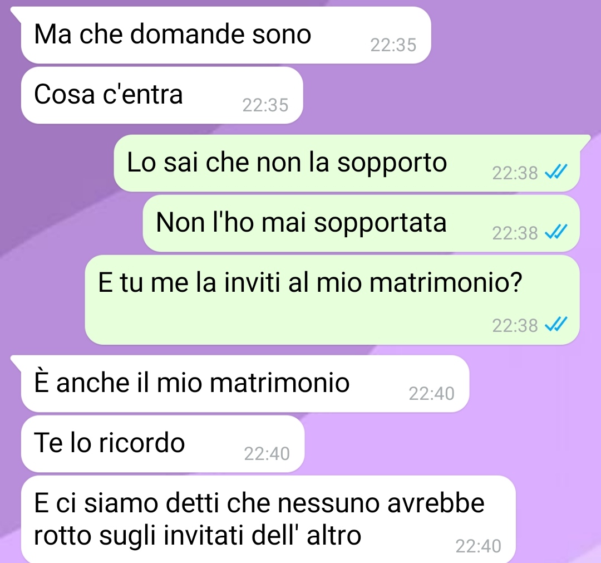Tap the 22:40 timestamp beside 'Te lo ricordo'
The height and width of the screenshot is (563, 601).
(x=267, y=454)
